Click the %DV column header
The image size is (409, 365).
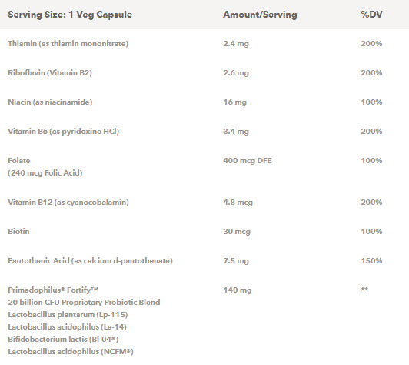coord(371,15)
